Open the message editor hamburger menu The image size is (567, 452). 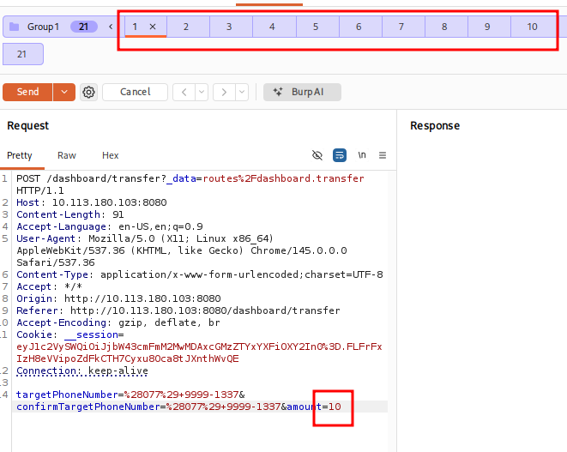[383, 155]
